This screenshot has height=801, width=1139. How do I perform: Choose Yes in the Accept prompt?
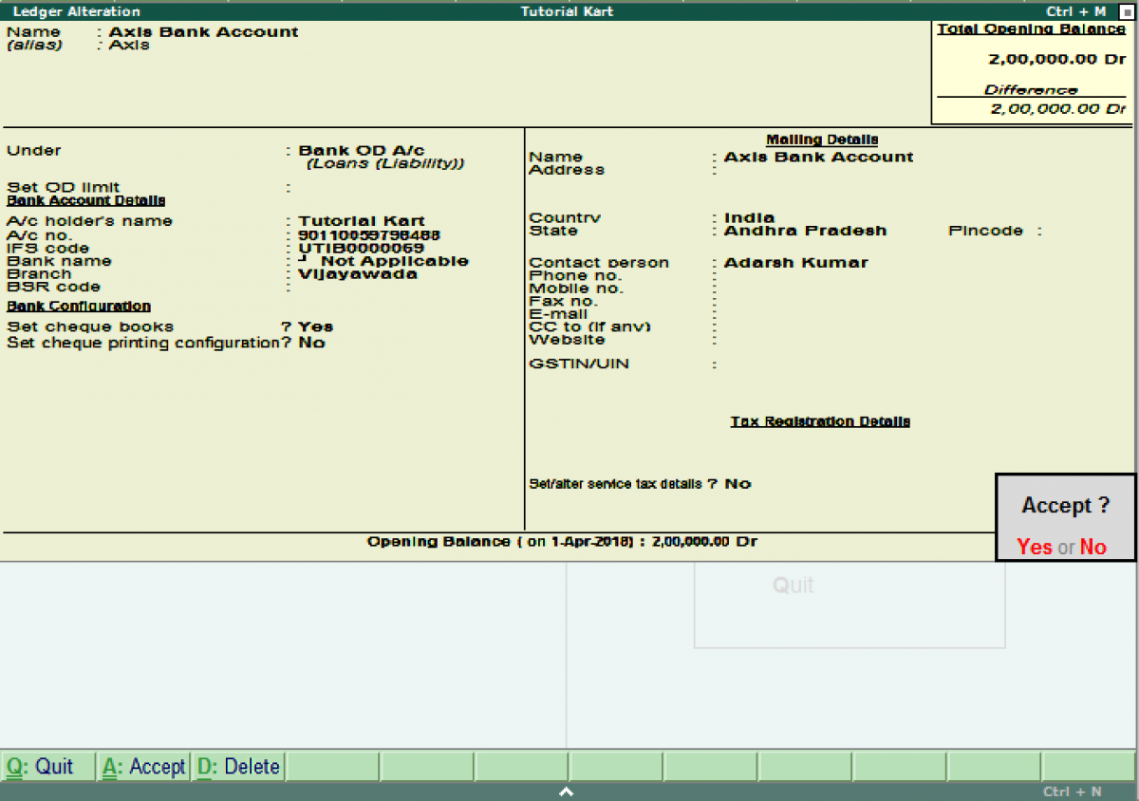tap(1035, 547)
